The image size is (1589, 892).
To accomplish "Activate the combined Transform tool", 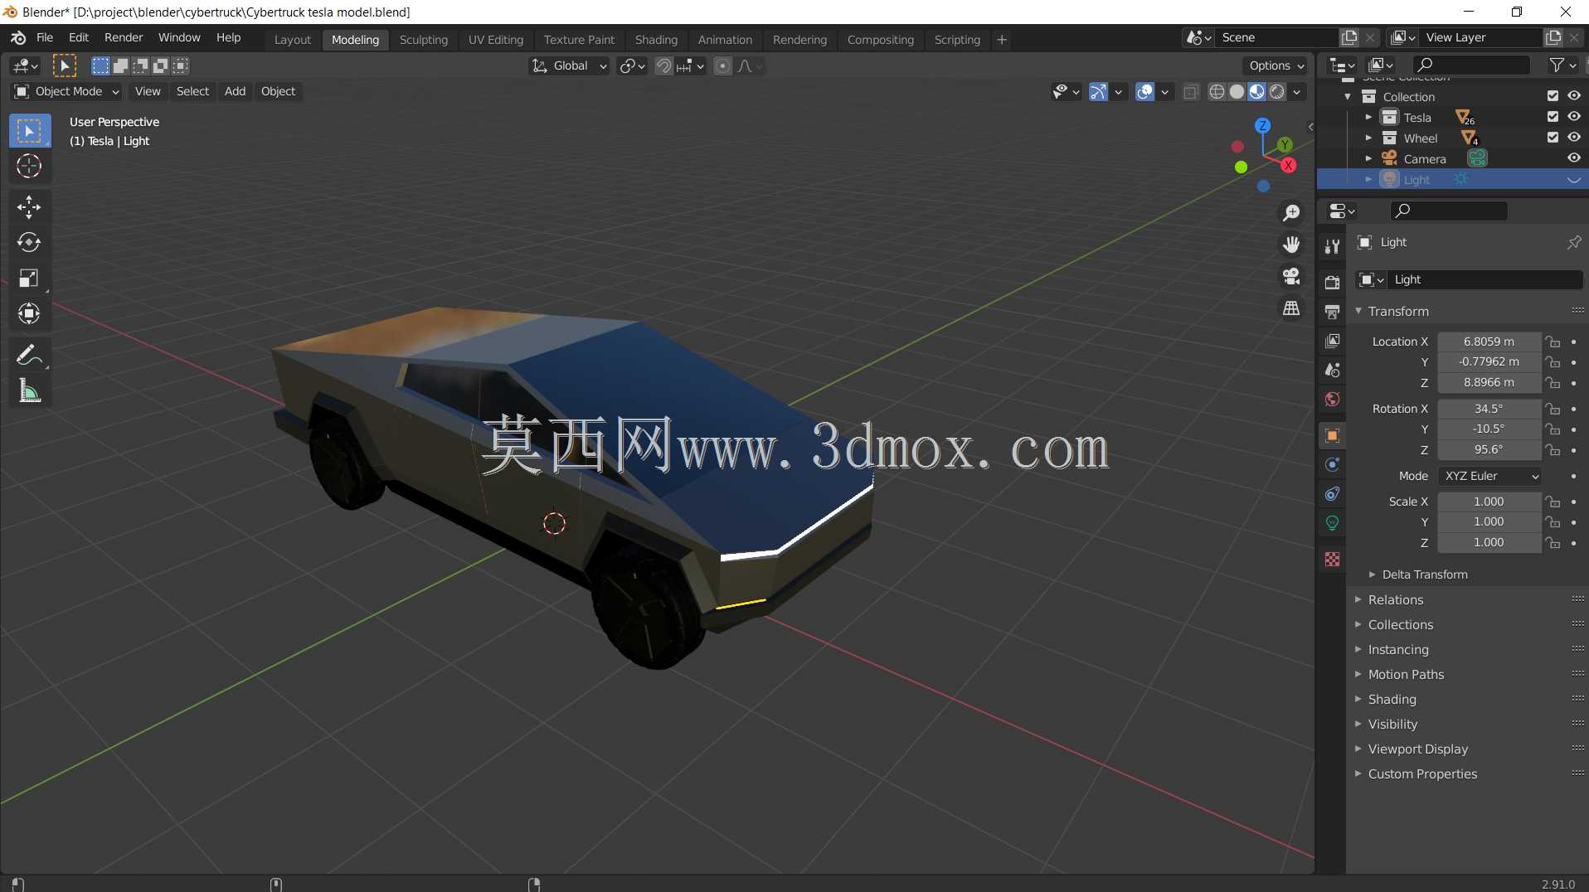I will [30, 313].
